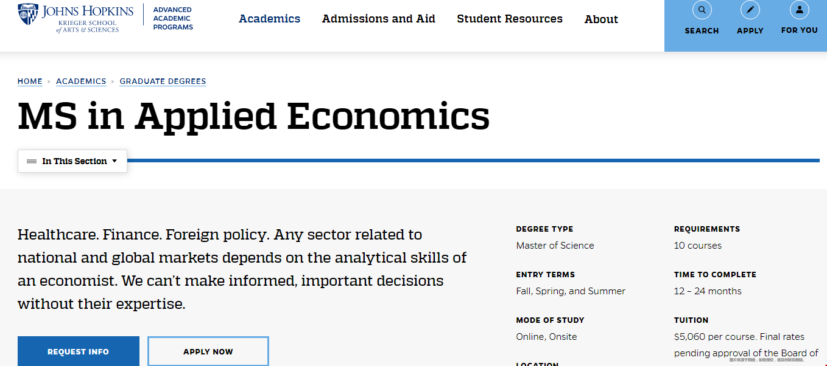Open the Apply pencil icon

point(750,10)
